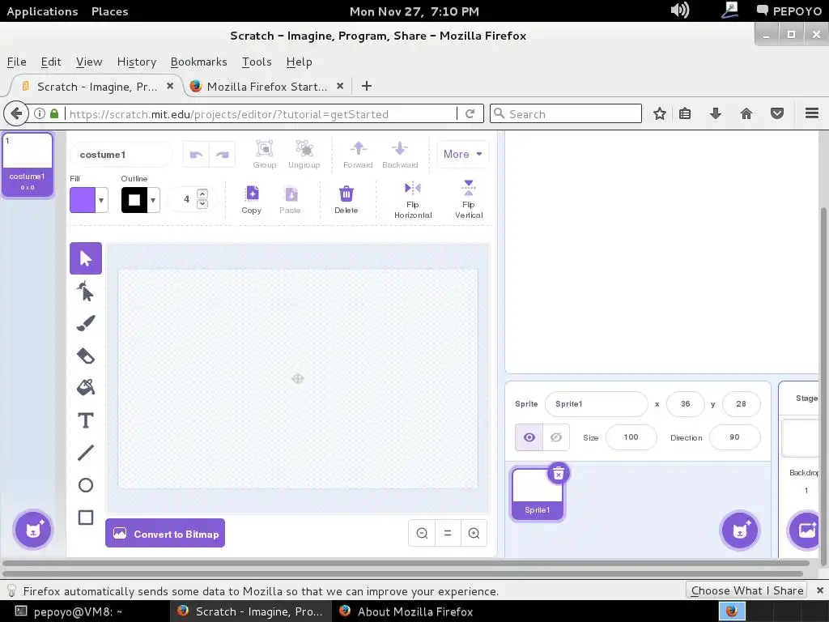Select the Sprite1 thumbnail

point(538,494)
